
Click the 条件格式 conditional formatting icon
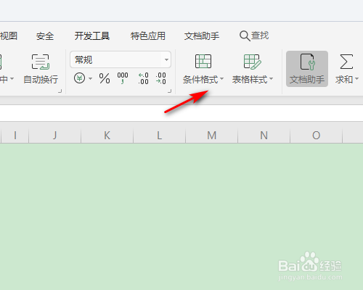pyautogui.click(x=203, y=61)
